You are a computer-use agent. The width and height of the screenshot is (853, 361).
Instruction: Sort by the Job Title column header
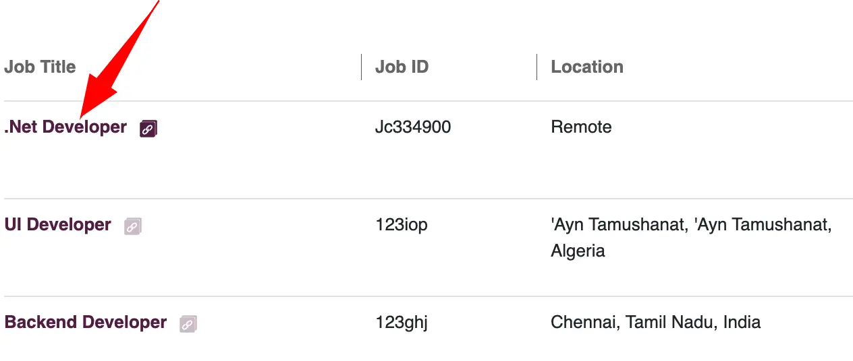click(40, 67)
